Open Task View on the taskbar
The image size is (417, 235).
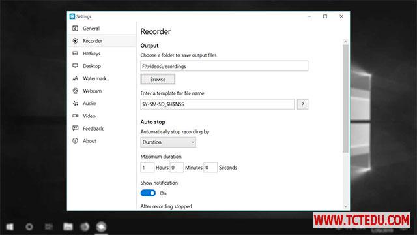tap(48, 227)
